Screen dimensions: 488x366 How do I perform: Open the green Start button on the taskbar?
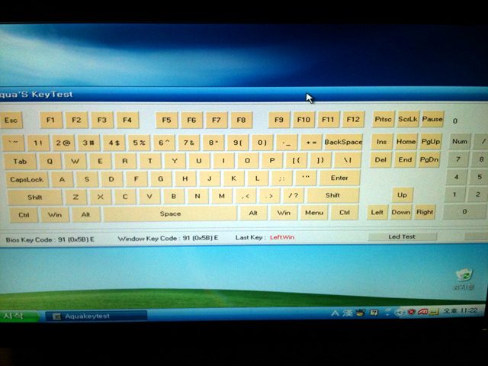(19, 316)
